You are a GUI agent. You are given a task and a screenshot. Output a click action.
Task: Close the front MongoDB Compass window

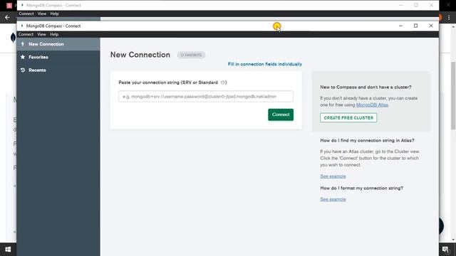point(431,26)
